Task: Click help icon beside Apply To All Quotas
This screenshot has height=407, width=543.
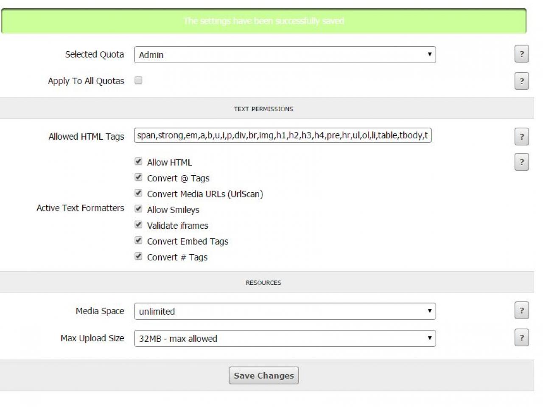Action: tap(521, 81)
